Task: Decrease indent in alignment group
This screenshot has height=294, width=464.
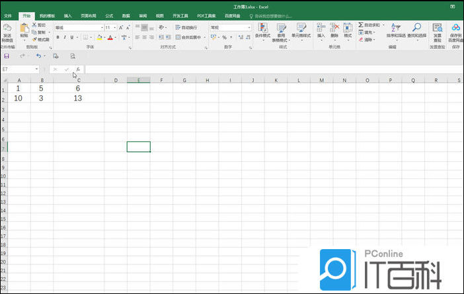Action: 161,37
